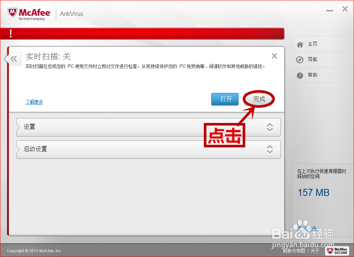Minimize the McAfee window
Viewport: 354px width, 257px height.
pos(330,11)
